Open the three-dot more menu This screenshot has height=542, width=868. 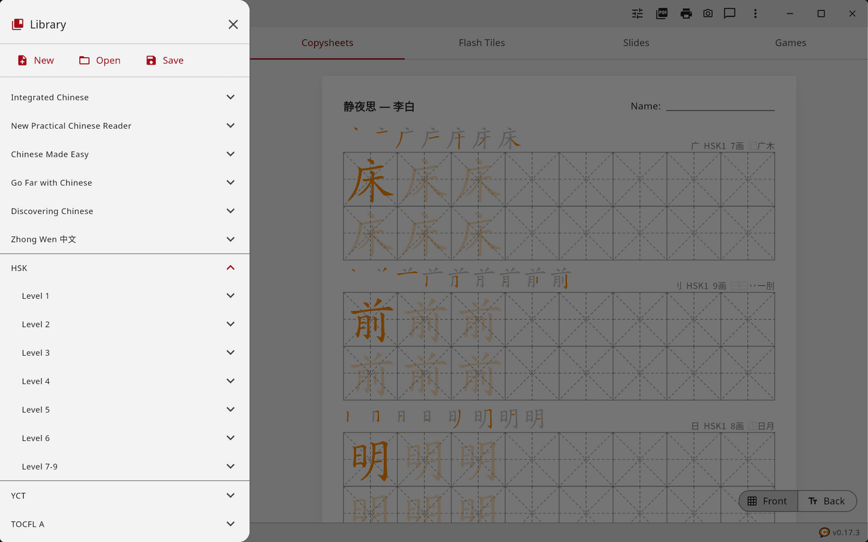[x=755, y=14]
